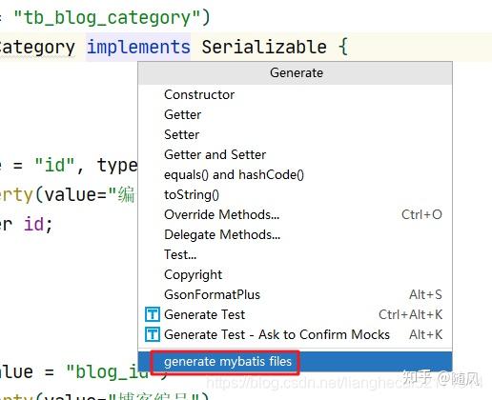Select Generate Test menu item text
This screenshot has width=492, height=400.
pos(205,314)
